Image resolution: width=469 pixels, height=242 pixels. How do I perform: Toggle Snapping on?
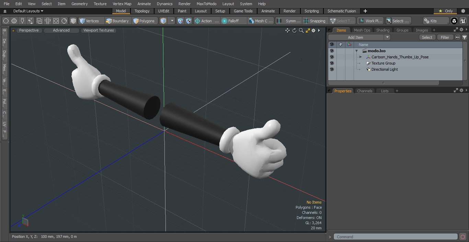(x=315, y=21)
